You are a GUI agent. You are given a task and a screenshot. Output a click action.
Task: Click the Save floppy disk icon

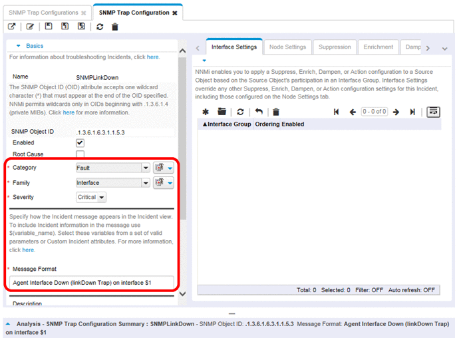49,27
